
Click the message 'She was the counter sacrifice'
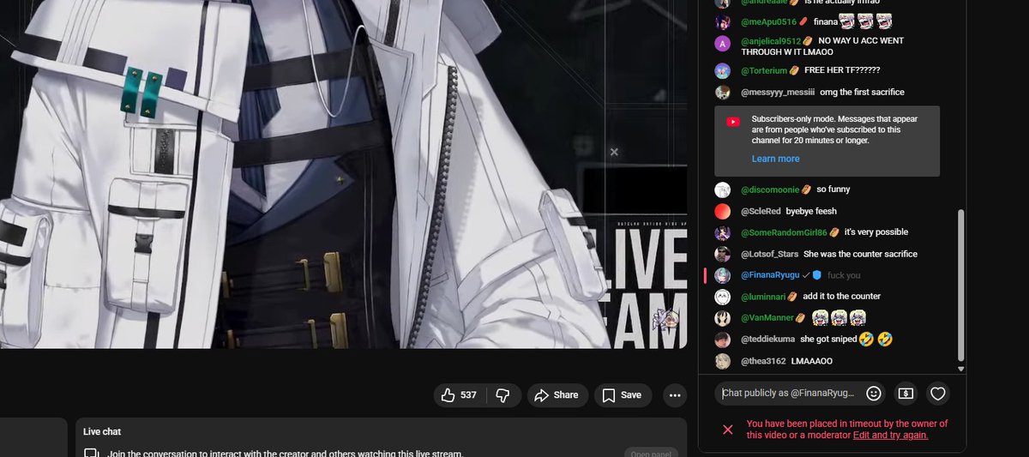click(x=860, y=254)
